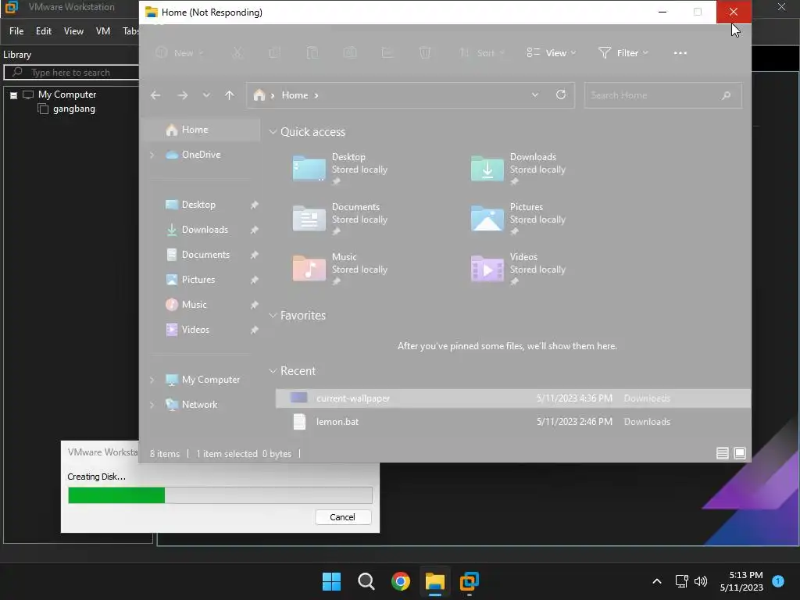Open VMware Workstation Edit menu
Viewport: 800px width, 600px height.
[44, 31]
